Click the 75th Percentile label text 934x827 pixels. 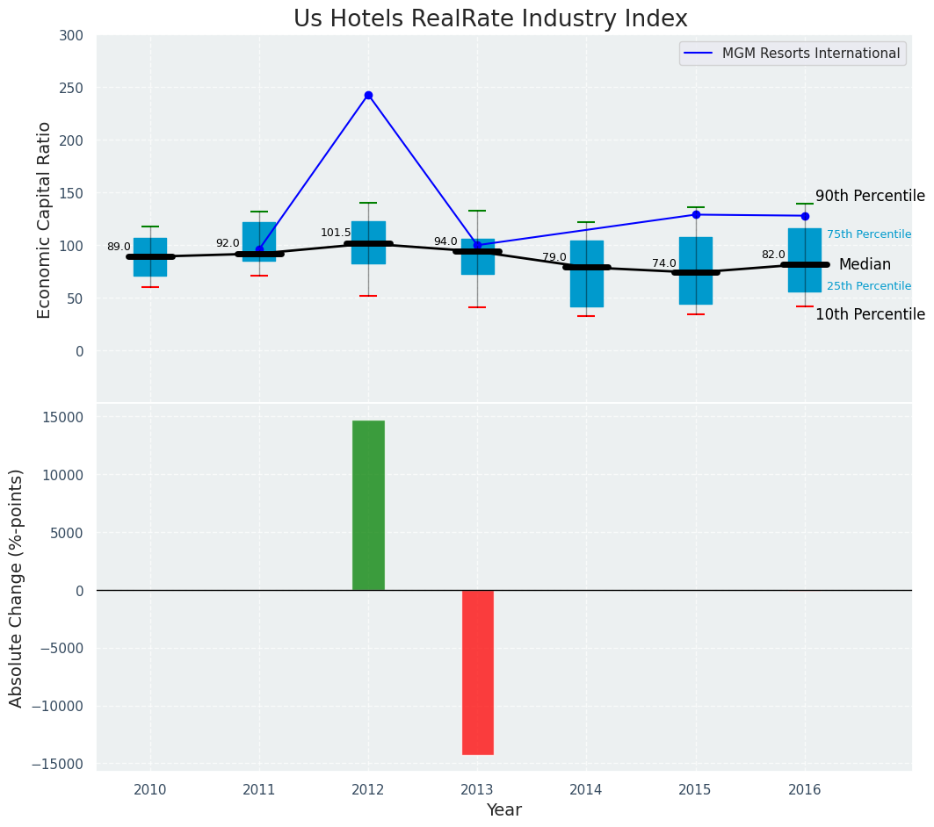868,234
